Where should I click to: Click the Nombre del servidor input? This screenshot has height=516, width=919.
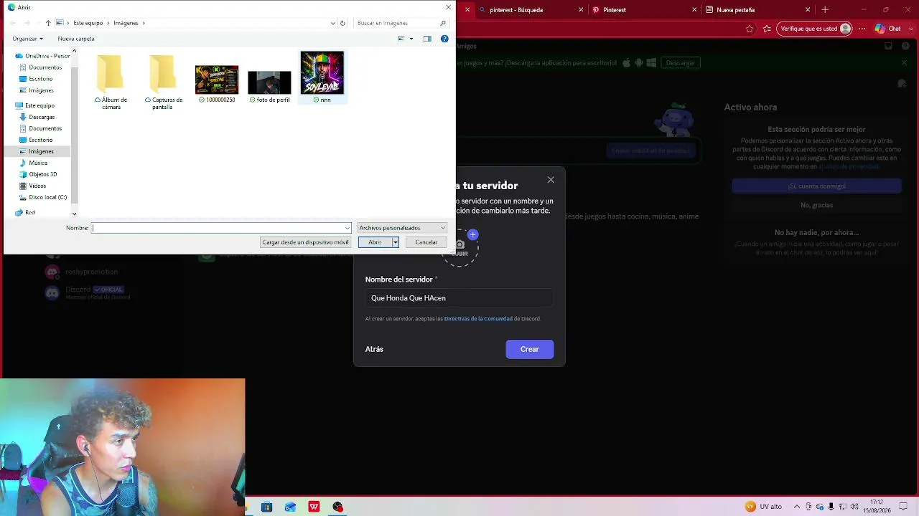click(x=459, y=298)
